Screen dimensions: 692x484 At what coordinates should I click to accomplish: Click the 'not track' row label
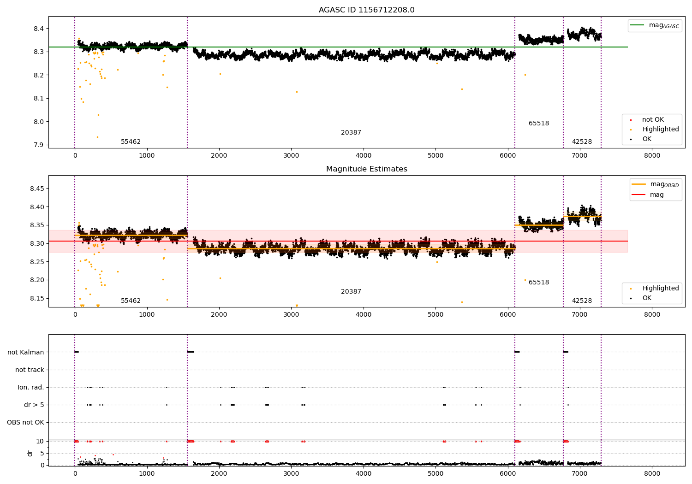point(30,370)
